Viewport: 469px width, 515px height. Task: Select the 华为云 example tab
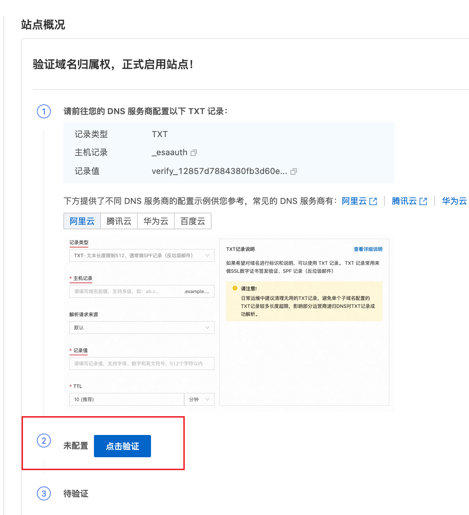click(x=156, y=221)
